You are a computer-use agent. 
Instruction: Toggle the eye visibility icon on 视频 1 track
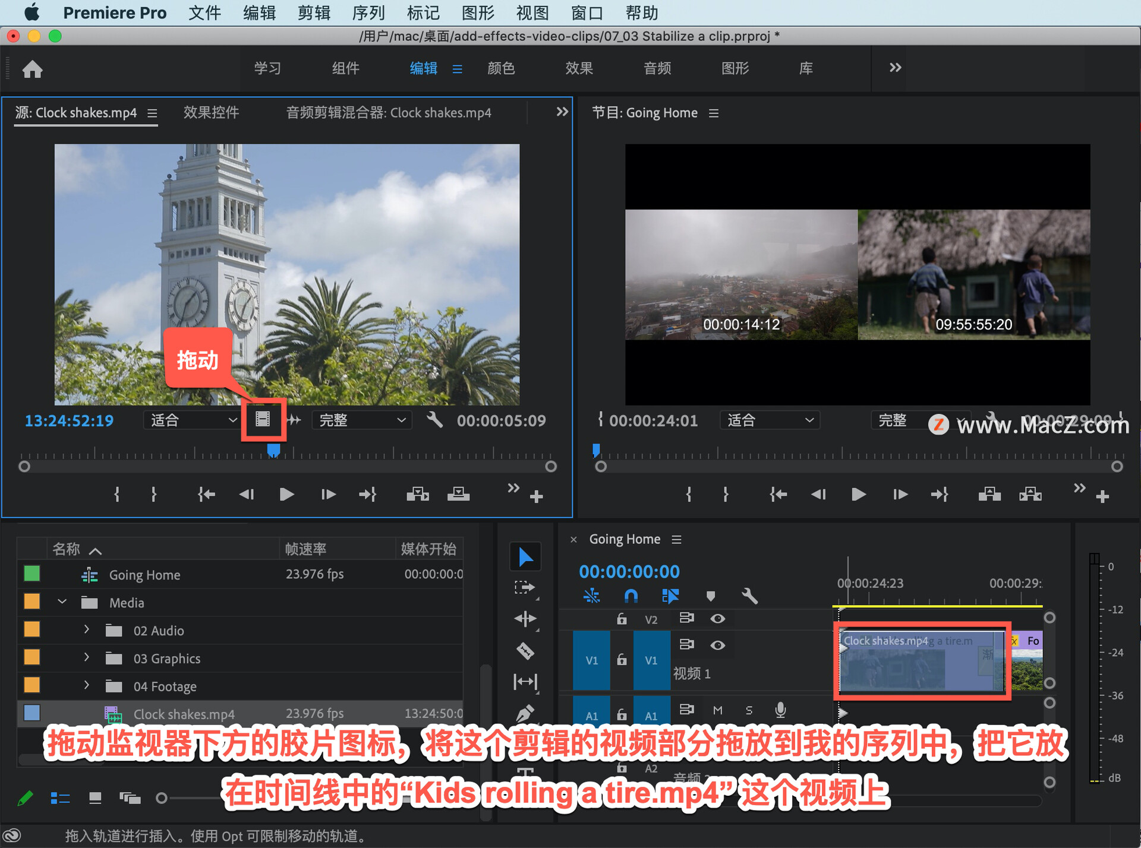click(x=717, y=645)
